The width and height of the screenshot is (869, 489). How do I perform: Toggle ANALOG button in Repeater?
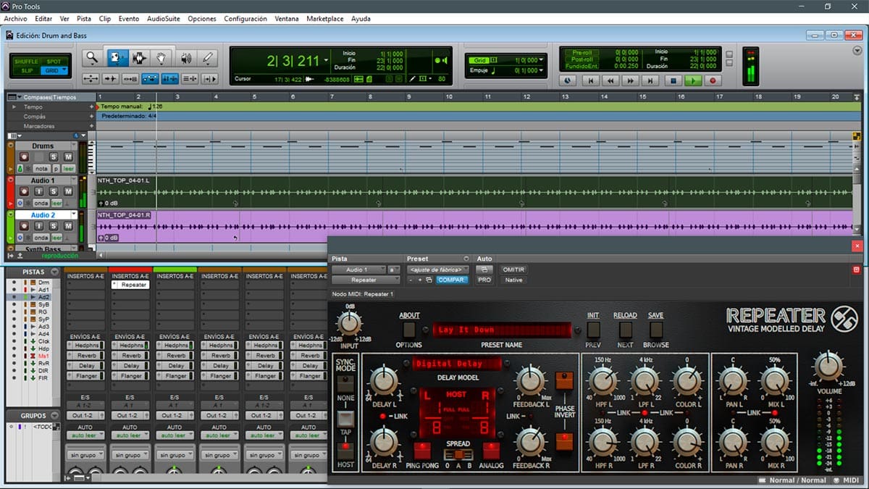[492, 451]
